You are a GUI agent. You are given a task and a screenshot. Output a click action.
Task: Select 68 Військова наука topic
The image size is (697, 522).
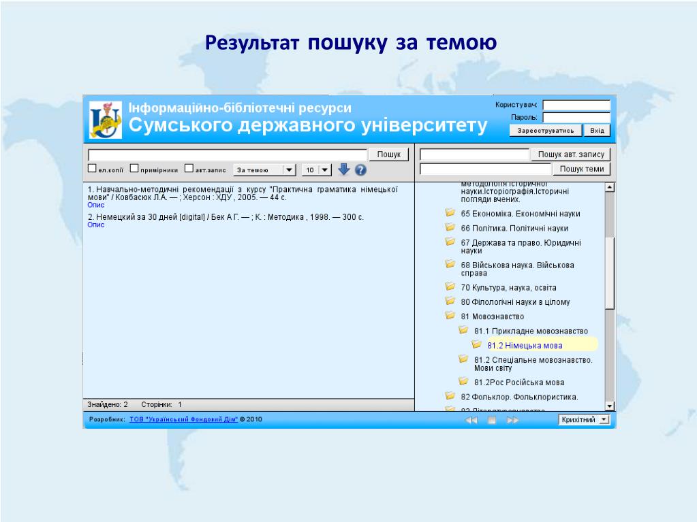point(517,269)
